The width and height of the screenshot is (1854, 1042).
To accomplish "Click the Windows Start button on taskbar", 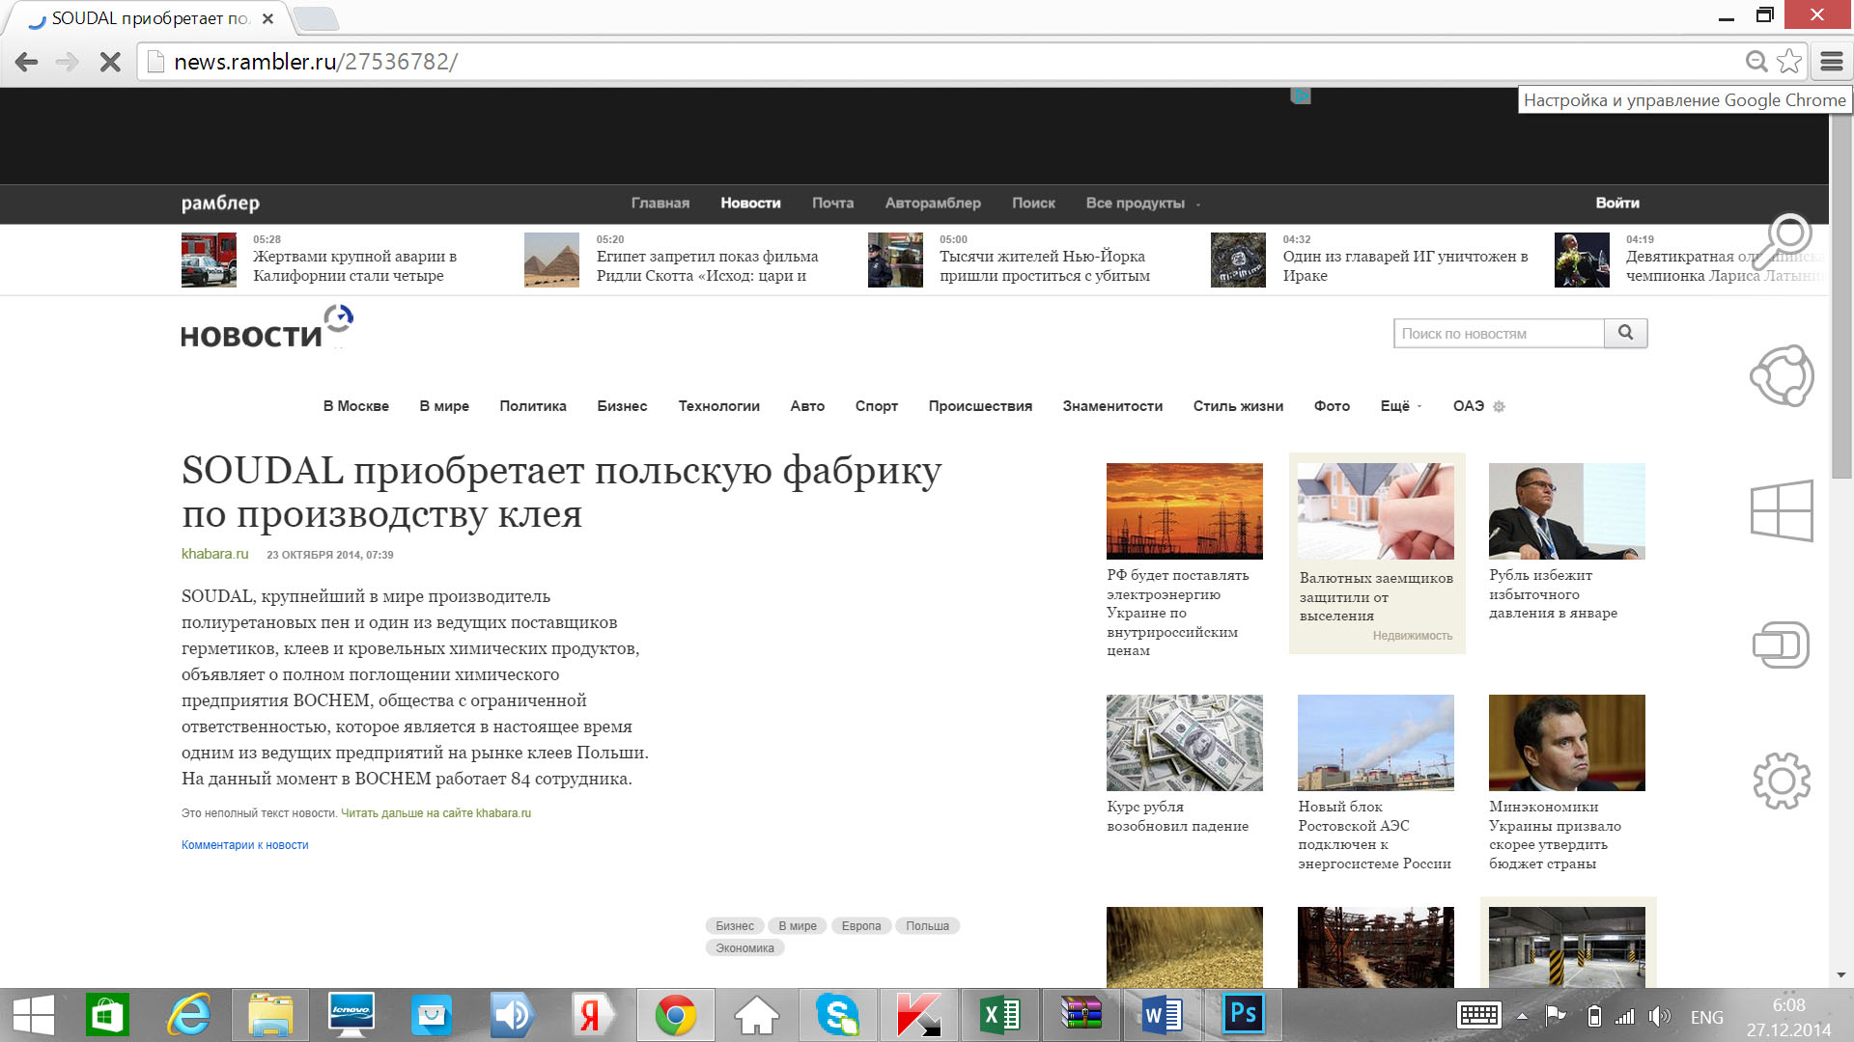I will (34, 1015).
